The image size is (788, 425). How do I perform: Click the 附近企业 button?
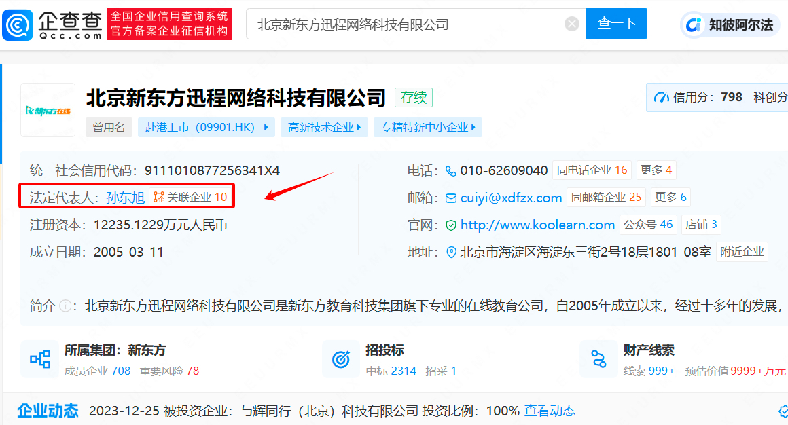742,252
